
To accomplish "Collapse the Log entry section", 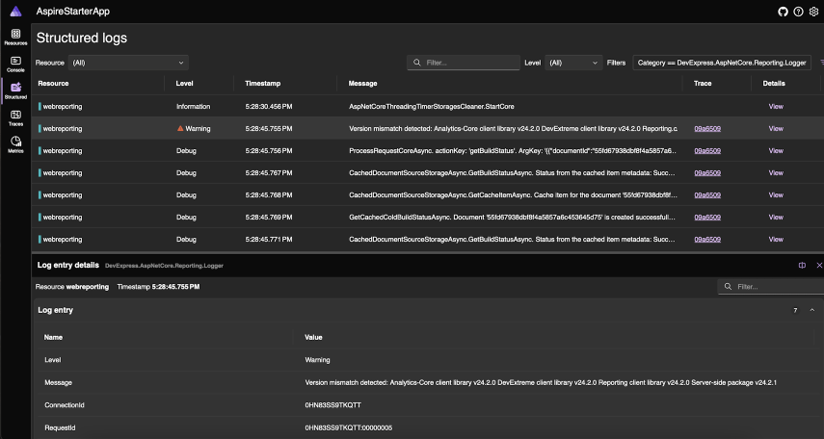I will 811,310.
